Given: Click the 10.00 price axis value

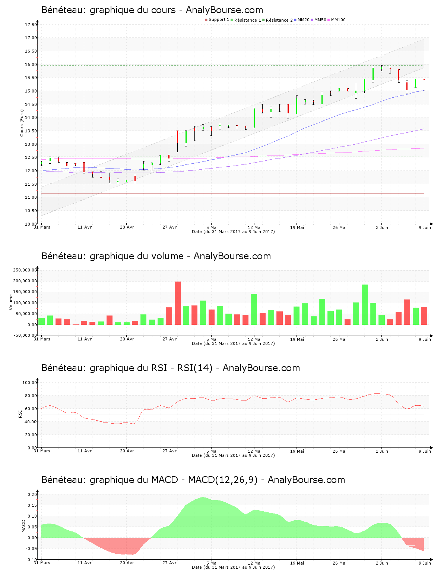Looking at the screenshot, I should (31, 224).
